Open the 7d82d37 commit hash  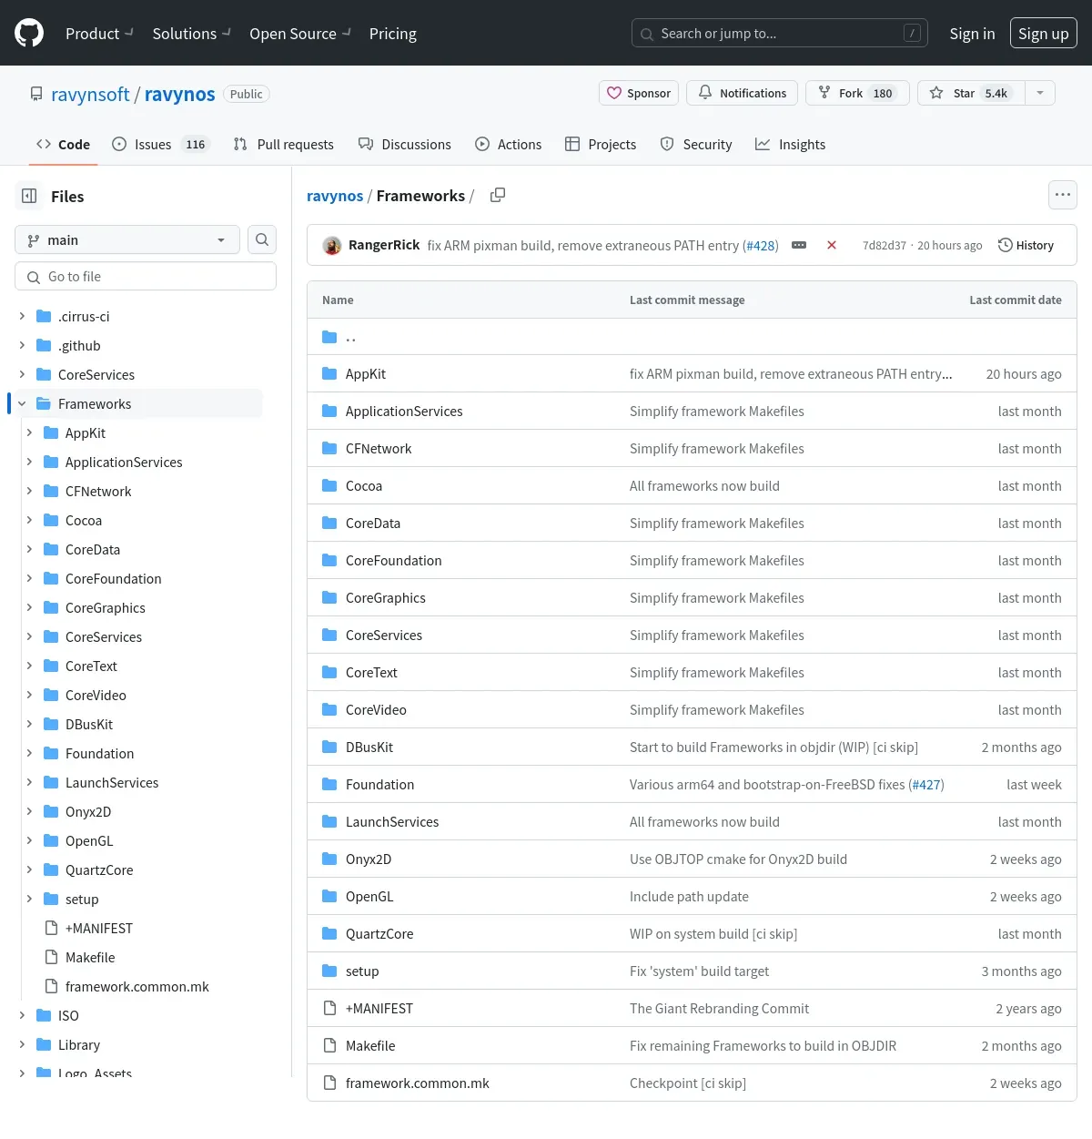(885, 245)
